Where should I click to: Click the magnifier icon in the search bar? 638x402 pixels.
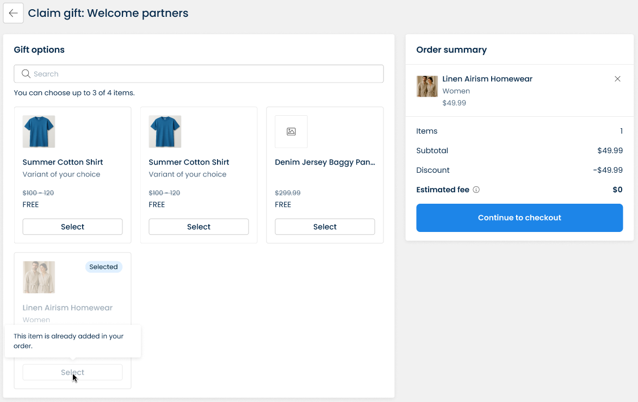tap(26, 74)
